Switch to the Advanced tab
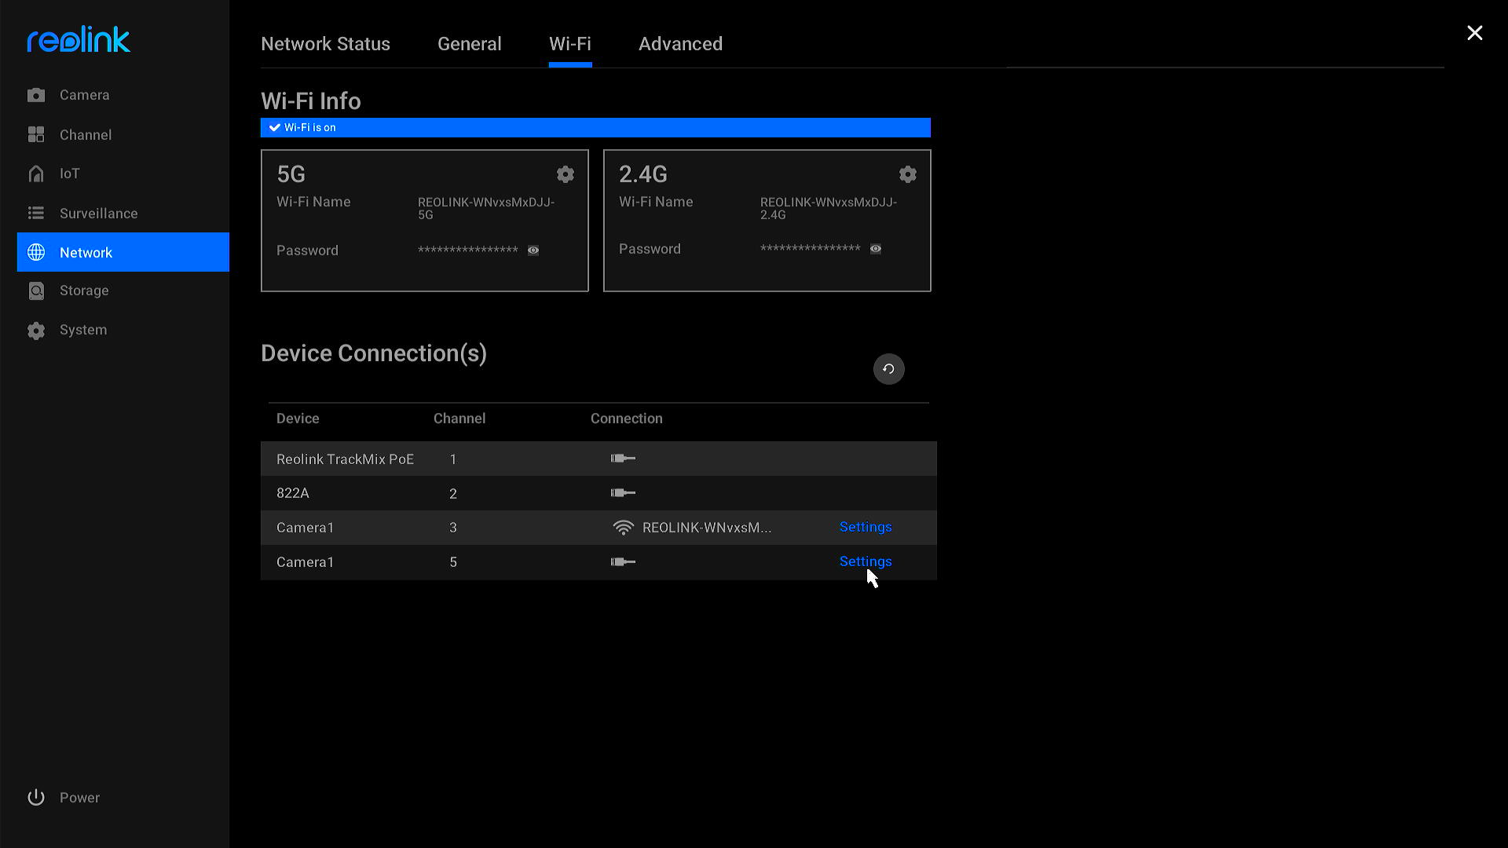This screenshot has width=1508, height=848. [680, 44]
